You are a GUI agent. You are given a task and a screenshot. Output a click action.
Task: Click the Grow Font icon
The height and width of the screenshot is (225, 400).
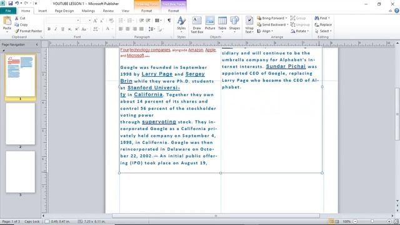coord(95,21)
